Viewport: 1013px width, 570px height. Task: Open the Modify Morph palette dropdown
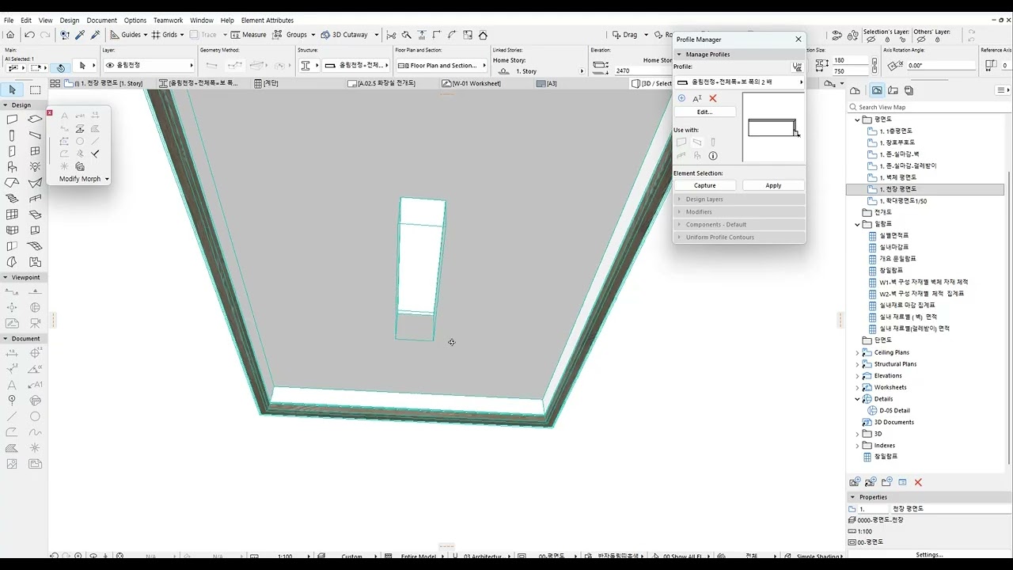point(106,179)
